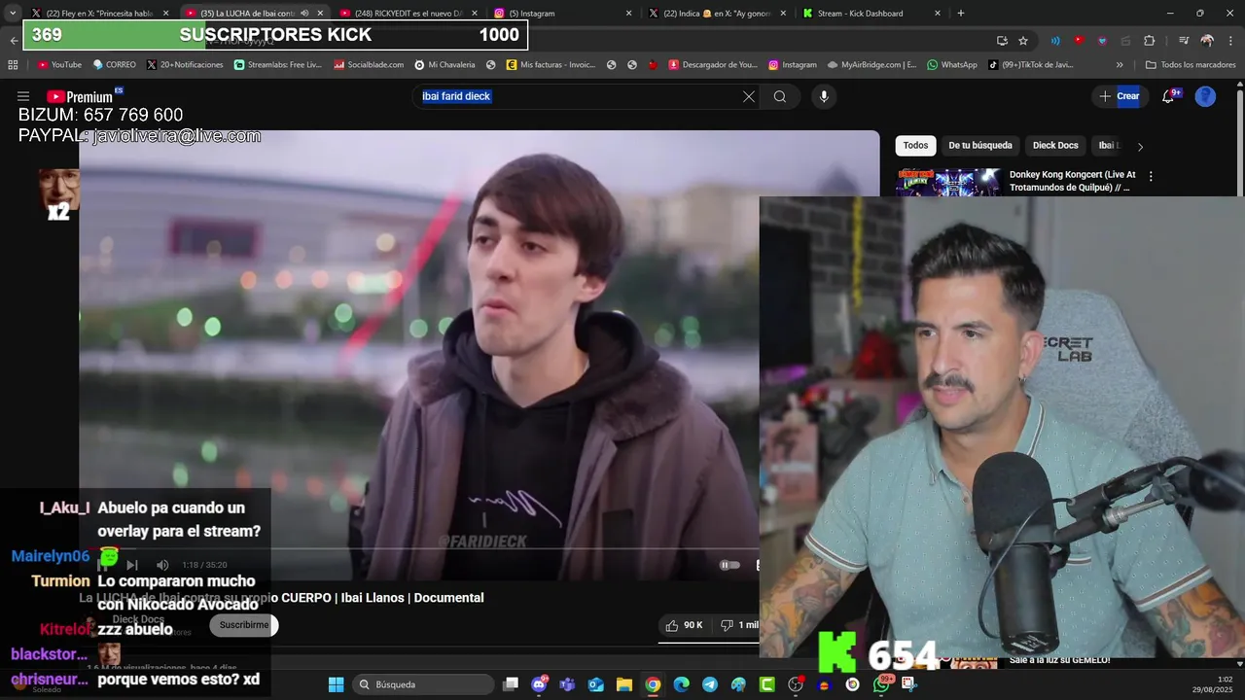This screenshot has height=700, width=1245.
Task: Open the Descargador de You... bookmark
Action: coord(712,65)
